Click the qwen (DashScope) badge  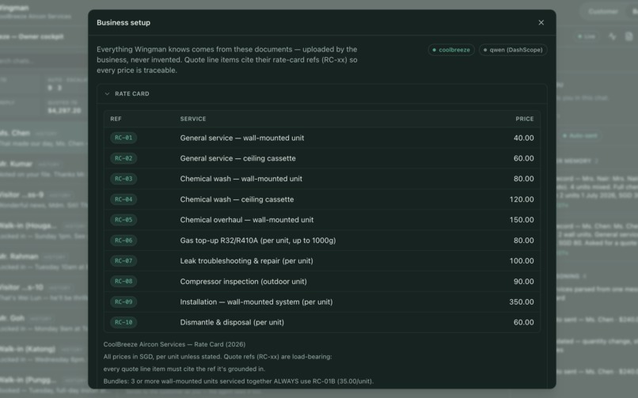click(x=513, y=50)
